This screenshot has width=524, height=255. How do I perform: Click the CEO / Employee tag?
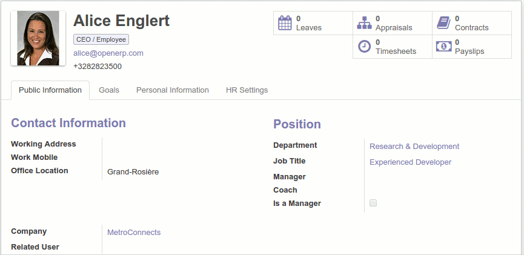tap(101, 39)
